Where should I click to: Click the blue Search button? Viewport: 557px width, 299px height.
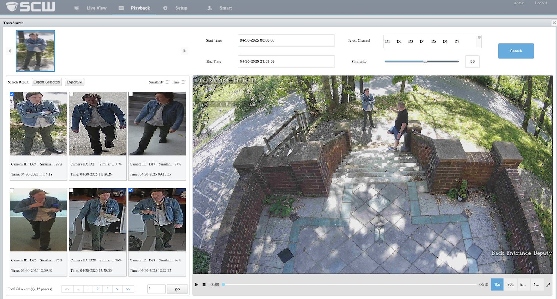click(x=516, y=51)
